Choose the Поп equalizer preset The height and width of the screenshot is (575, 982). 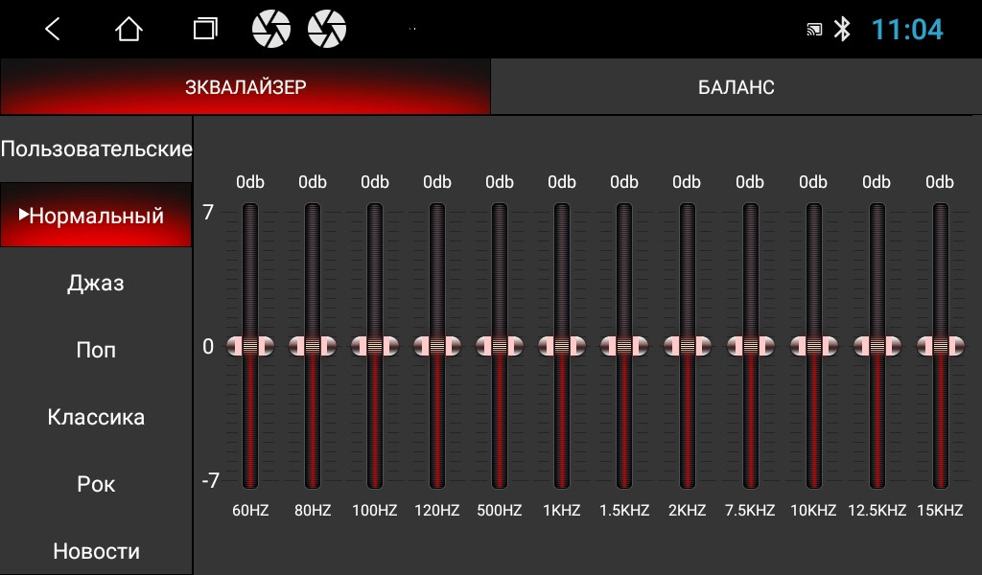pos(96,351)
